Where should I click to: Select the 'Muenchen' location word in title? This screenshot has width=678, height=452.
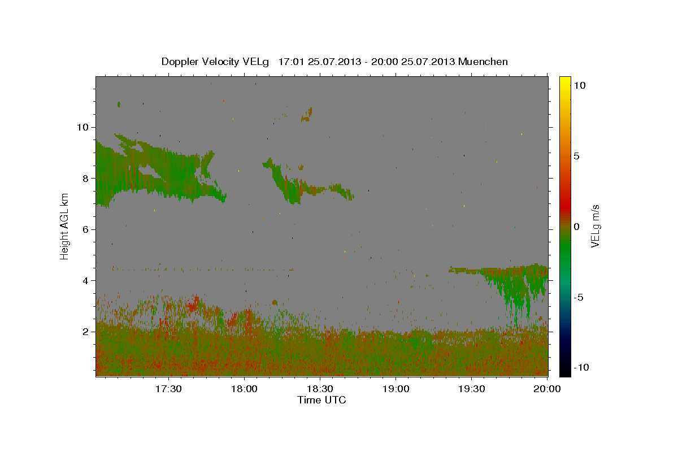tap(483, 62)
